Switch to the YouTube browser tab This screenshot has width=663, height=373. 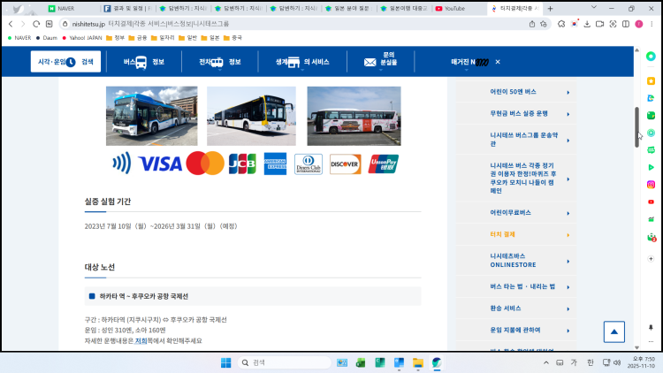[458, 8]
